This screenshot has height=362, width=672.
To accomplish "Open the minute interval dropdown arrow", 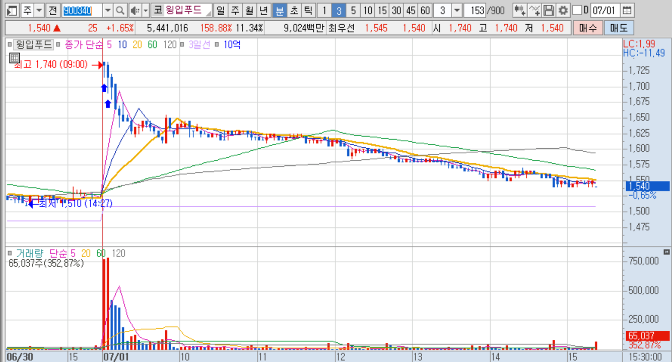I will (x=456, y=10).
